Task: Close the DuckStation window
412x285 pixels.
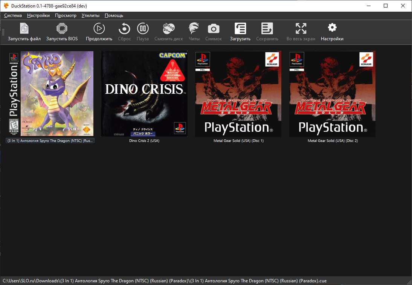Action: [x=403, y=6]
